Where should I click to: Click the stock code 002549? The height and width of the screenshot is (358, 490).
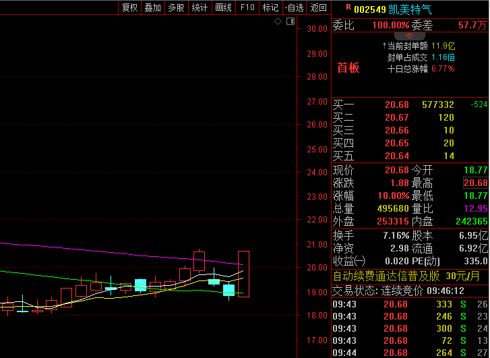370,9
